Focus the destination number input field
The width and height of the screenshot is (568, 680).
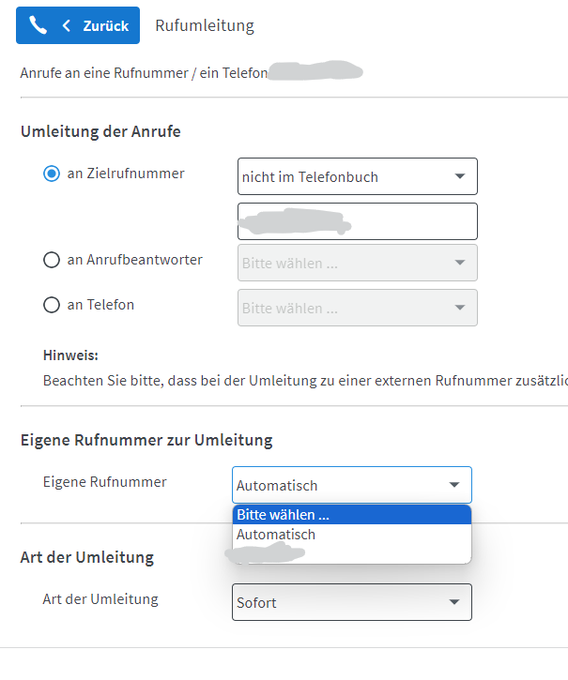click(358, 221)
